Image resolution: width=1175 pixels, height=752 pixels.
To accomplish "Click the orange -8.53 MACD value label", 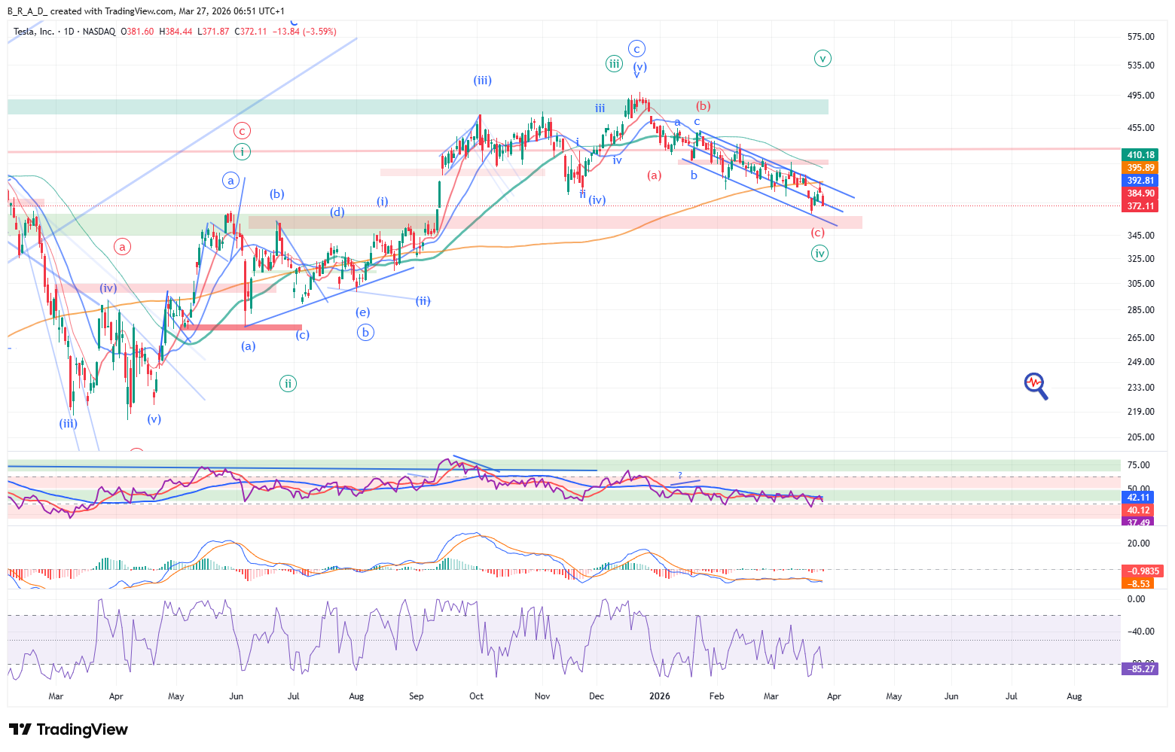I will pos(1140,583).
